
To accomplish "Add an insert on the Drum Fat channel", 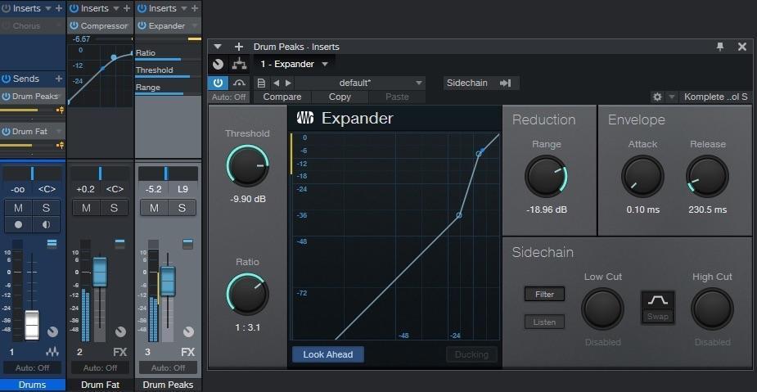I will click(127, 8).
